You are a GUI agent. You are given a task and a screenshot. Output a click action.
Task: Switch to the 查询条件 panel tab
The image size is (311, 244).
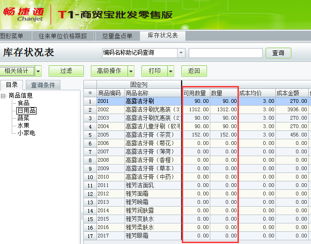[43, 85]
